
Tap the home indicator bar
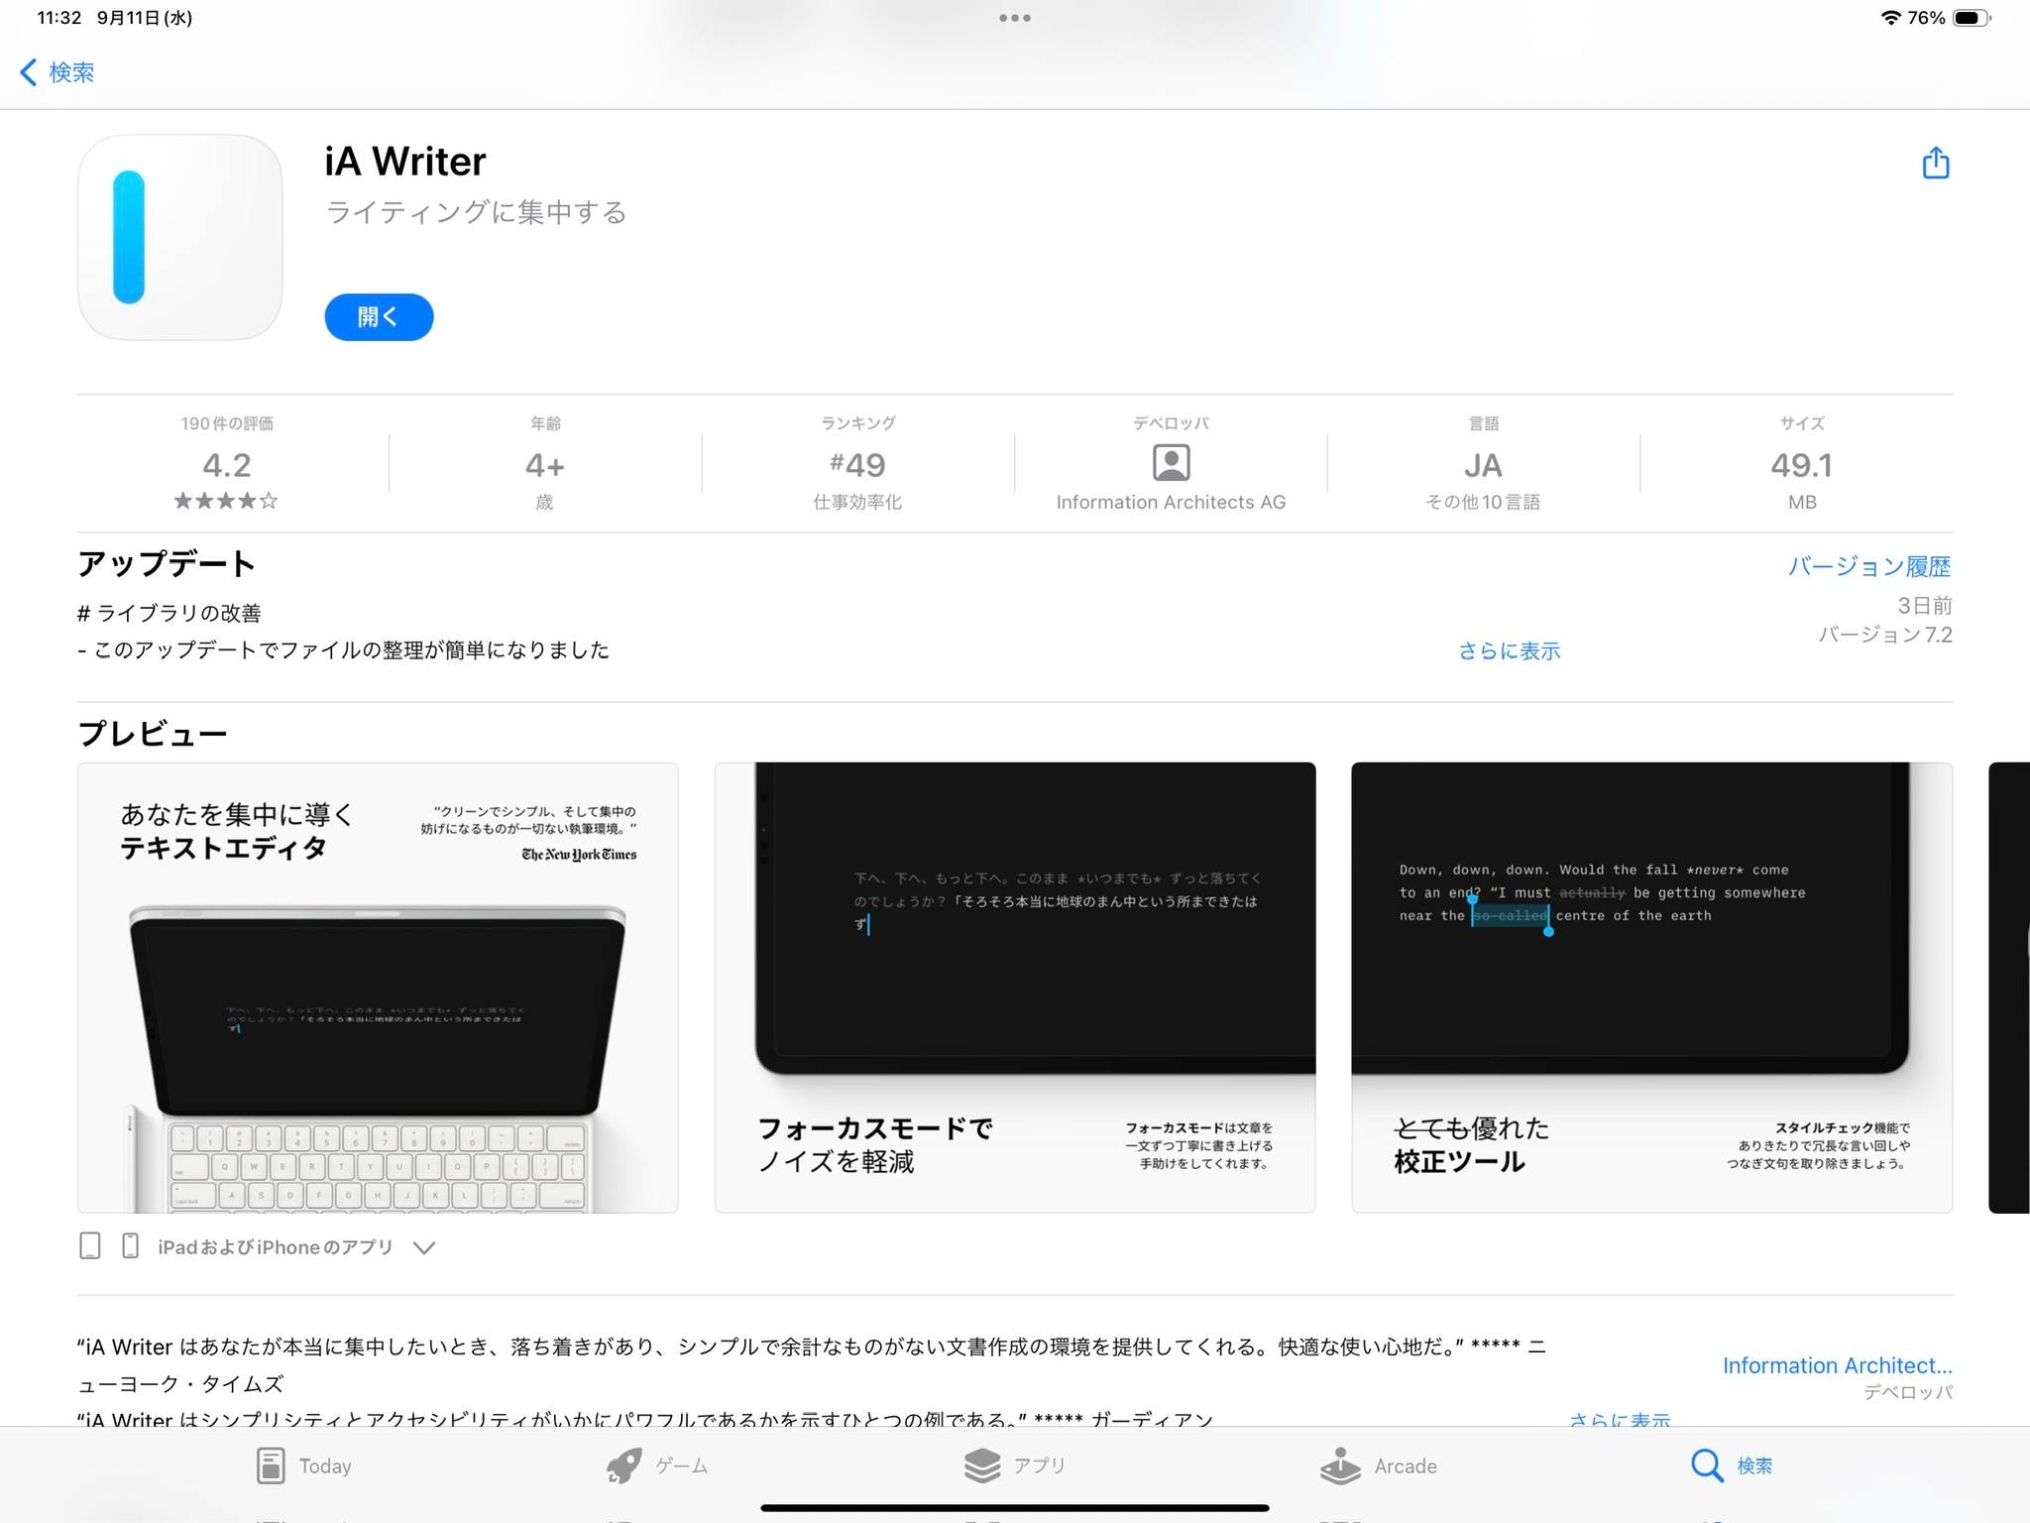coord(1014,1508)
